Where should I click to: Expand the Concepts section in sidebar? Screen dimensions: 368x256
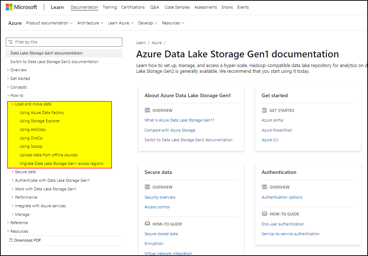coord(8,87)
